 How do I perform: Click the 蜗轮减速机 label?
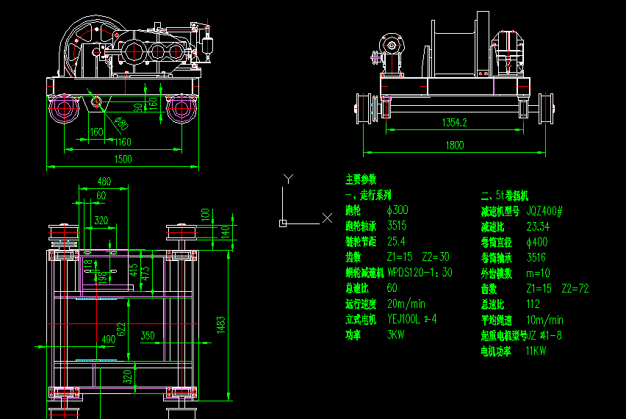[364, 273]
